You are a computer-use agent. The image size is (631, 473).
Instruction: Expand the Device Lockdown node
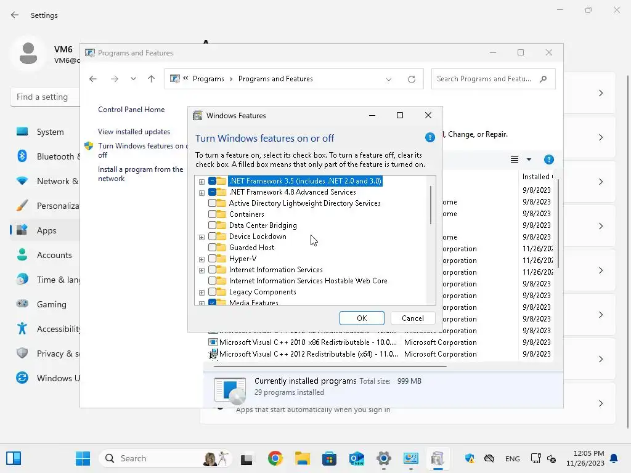(x=202, y=237)
